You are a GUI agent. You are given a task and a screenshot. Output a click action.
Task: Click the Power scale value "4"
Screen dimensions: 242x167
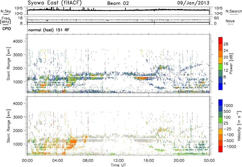pyautogui.click(x=224, y=83)
